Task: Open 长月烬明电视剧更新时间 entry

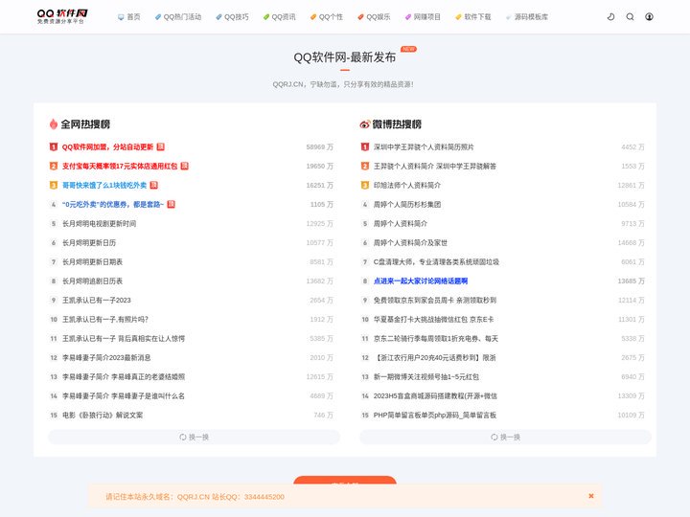Action: tap(99, 223)
